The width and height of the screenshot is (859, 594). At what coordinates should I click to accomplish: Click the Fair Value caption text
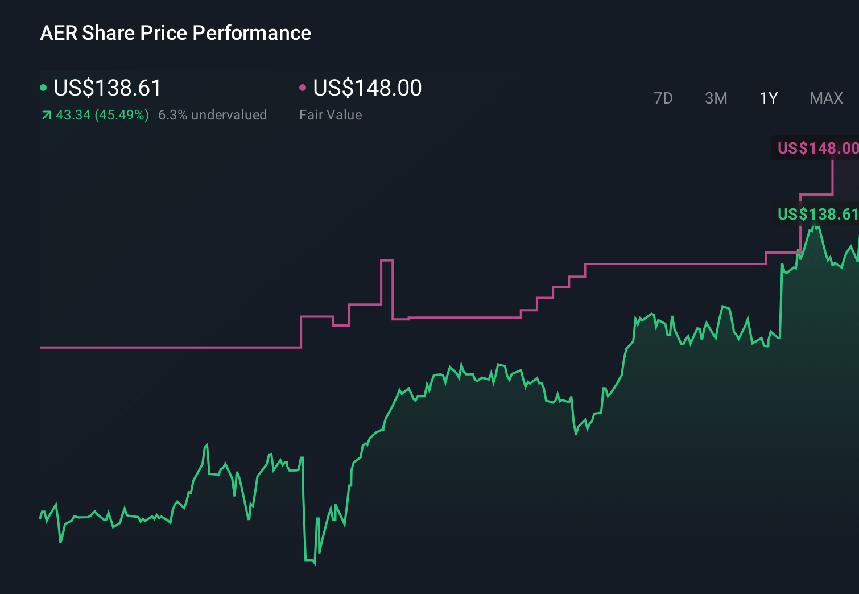coord(331,115)
